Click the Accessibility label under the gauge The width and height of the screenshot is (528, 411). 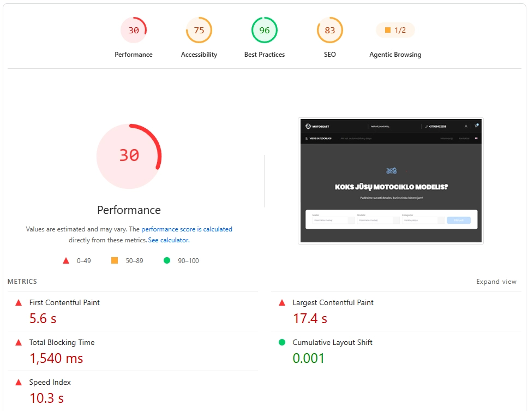(x=199, y=55)
